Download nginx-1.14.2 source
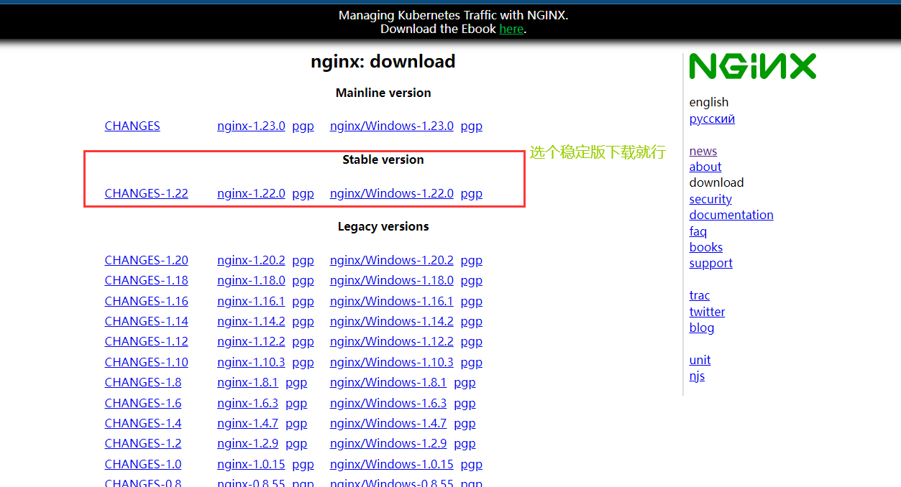This screenshot has height=487, width=901. (x=251, y=321)
